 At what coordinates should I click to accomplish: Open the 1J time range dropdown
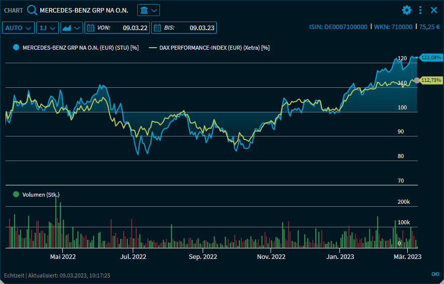click(x=47, y=28)
